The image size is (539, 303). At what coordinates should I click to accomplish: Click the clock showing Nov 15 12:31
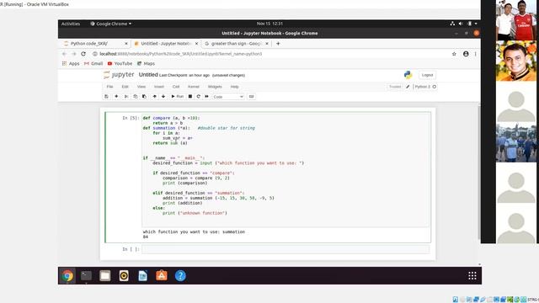pyautogui.click(x=269, y=24)
